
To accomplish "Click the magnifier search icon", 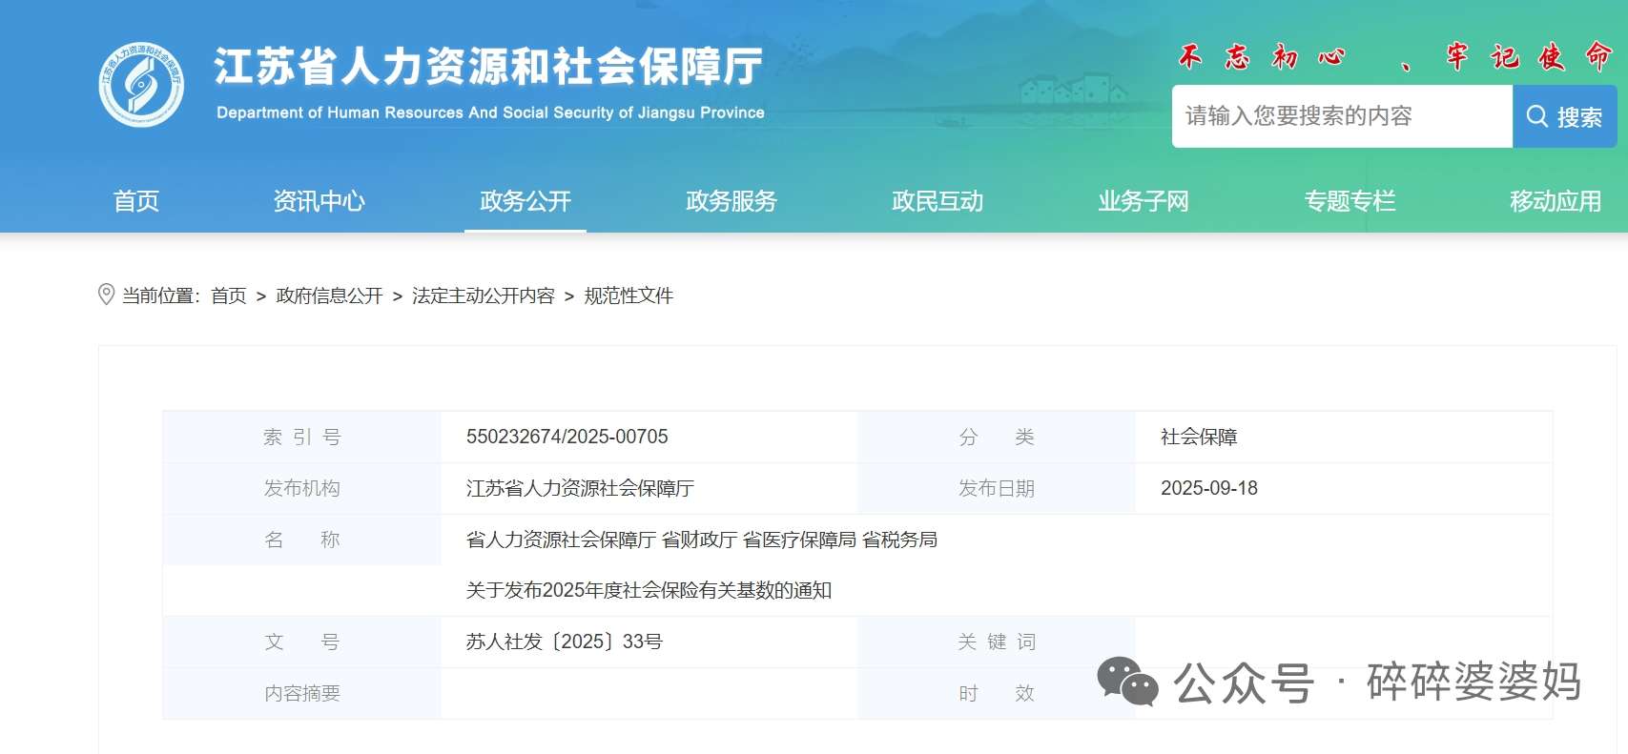I will click(x=1536, y=116).
